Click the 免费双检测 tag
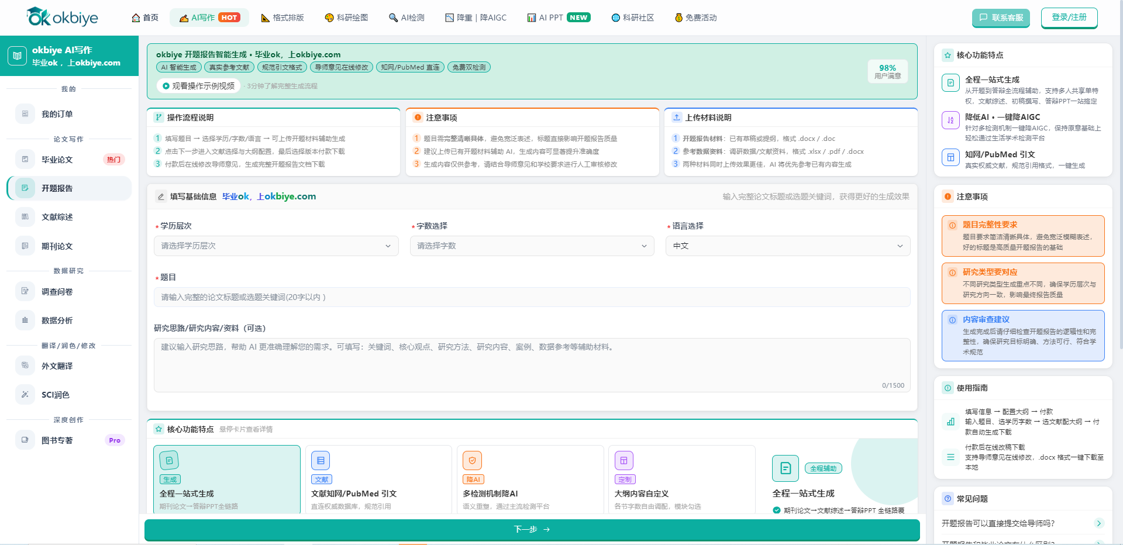 (469, 67)
